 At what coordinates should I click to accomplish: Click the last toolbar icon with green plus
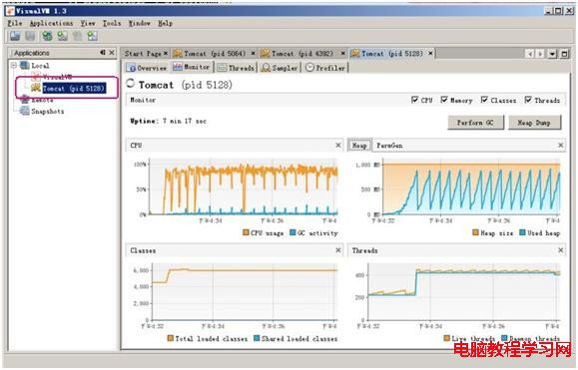pyautogui.click(x=92, y=36)
